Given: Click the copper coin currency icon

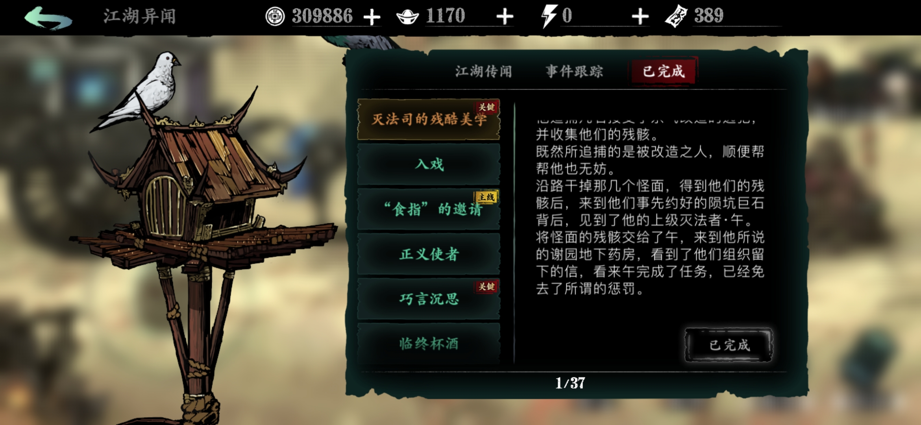Looking at the screenshot, I should tap(275, 17).
